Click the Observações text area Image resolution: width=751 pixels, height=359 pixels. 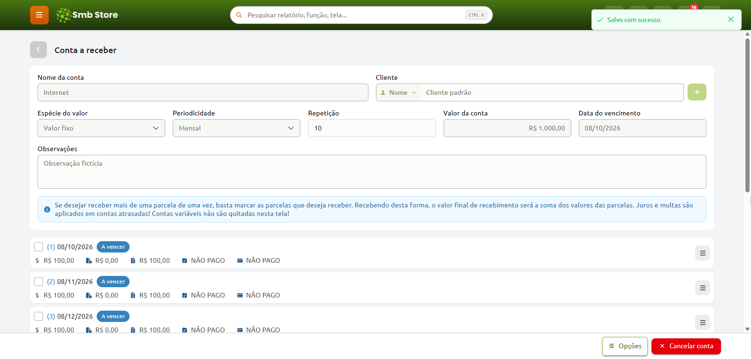[x=372, y=172]
